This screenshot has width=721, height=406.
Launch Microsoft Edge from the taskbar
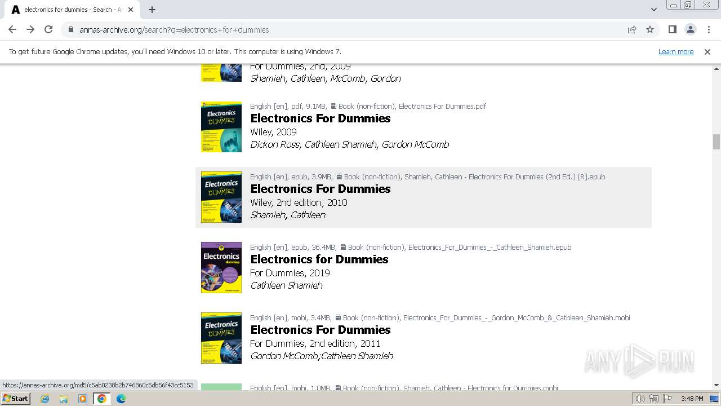click(x=121, y=399)
